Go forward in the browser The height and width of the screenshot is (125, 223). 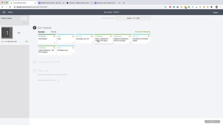click(x=6, y=7)
